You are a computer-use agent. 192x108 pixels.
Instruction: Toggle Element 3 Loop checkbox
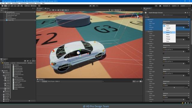coord(163,65)
